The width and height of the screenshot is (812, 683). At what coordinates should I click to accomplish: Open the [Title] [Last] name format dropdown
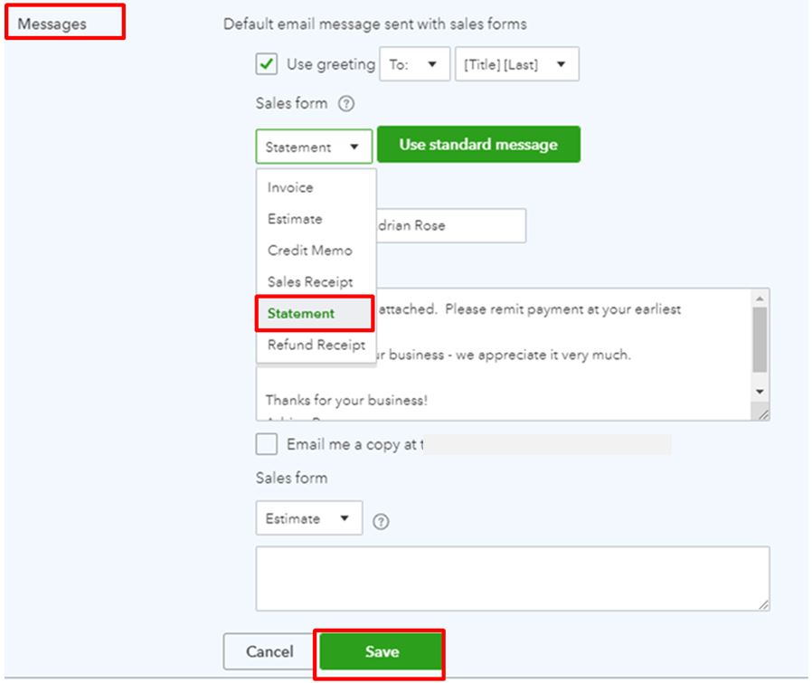coord(517,64)
